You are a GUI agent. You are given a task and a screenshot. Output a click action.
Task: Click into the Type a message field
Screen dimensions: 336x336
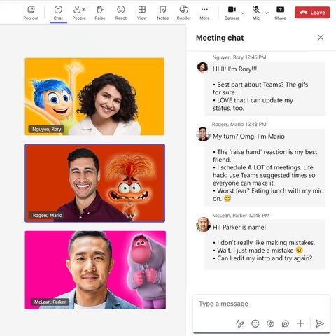(261, 304)
